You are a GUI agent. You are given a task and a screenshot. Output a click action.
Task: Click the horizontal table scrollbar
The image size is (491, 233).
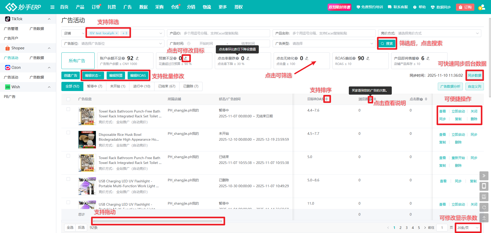tap(158, 221)
